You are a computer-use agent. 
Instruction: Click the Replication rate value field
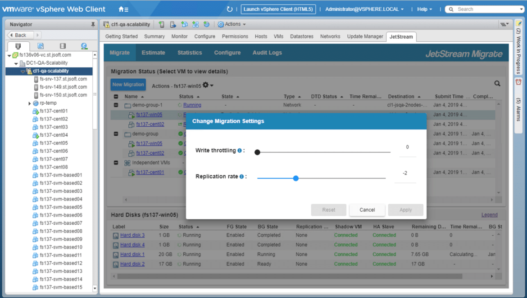click(405, 173)
